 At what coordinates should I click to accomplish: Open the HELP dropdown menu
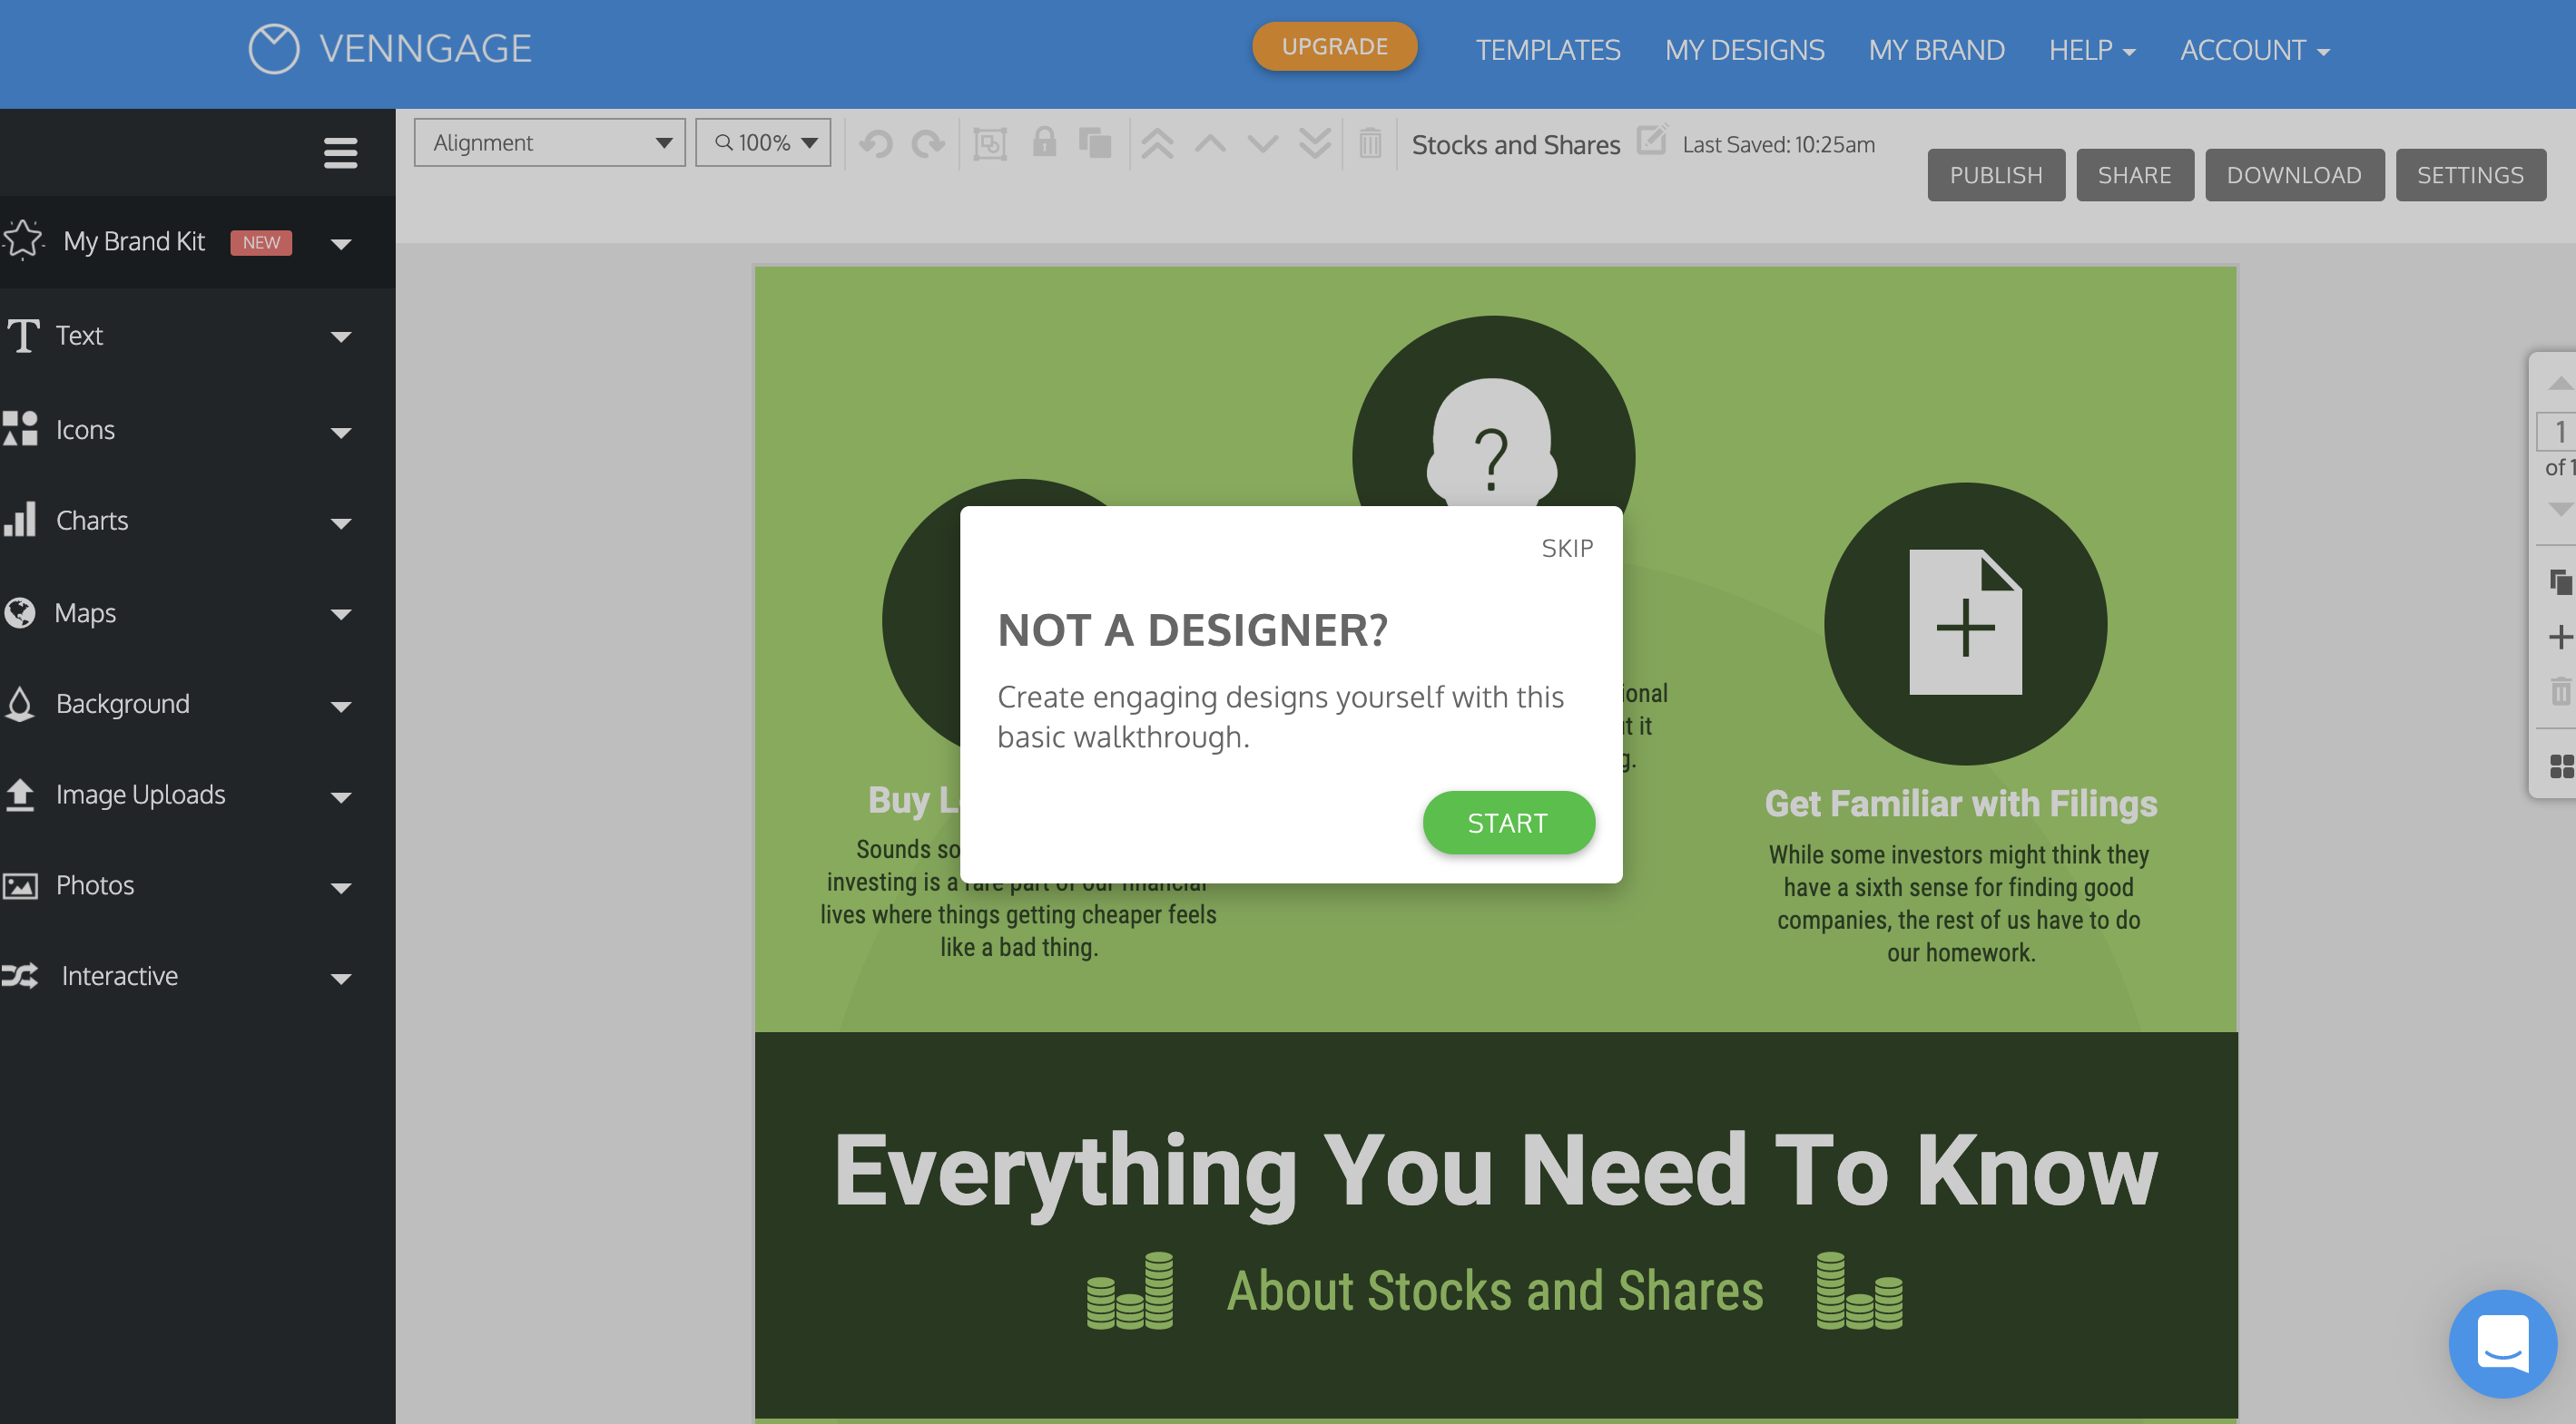[2091, 50]
